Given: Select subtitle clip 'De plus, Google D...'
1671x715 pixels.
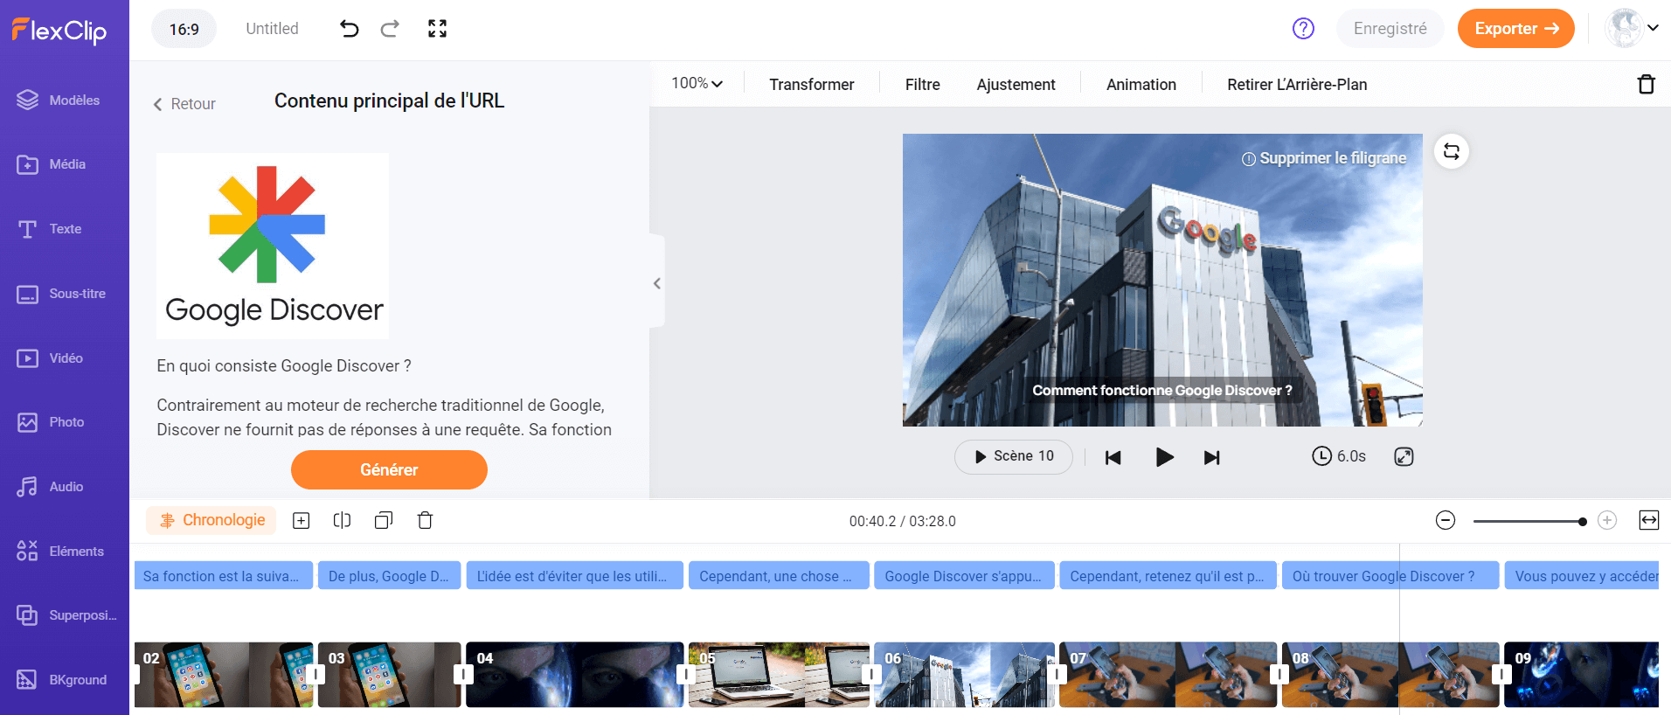Looking at the screenshot, I should [x=389, y=576].
